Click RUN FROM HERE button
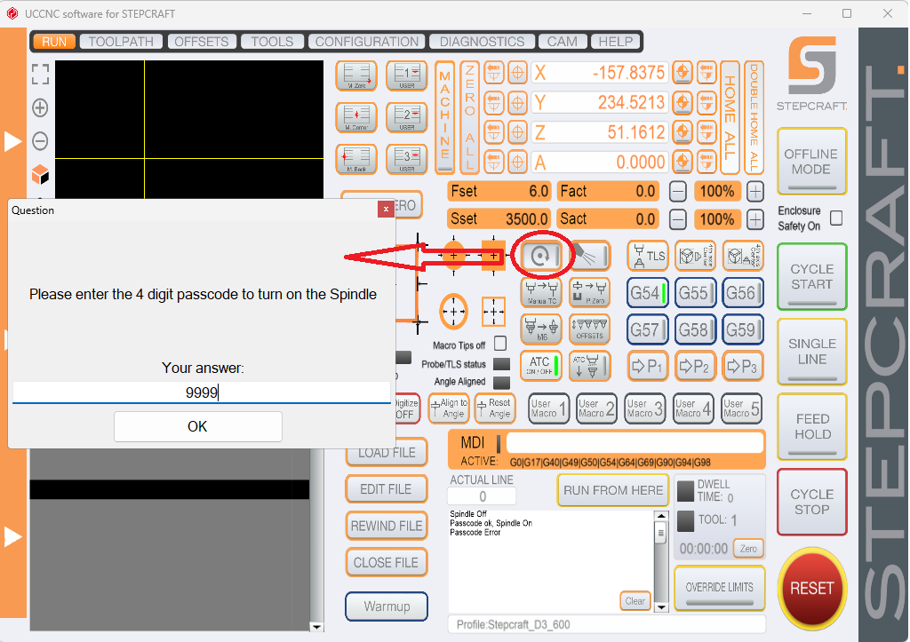This screenshot has height=642, width=910. 613,490
